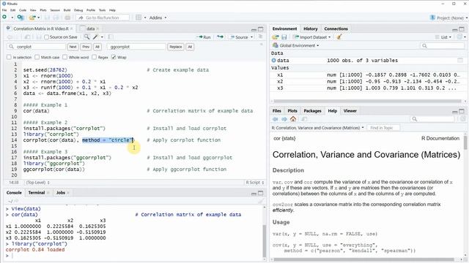Screen dimensions: 469x263
Task: Click the Find in Topic field
Action: 383,128
